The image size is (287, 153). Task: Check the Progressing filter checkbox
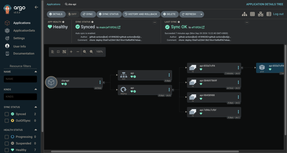(7, 137)
